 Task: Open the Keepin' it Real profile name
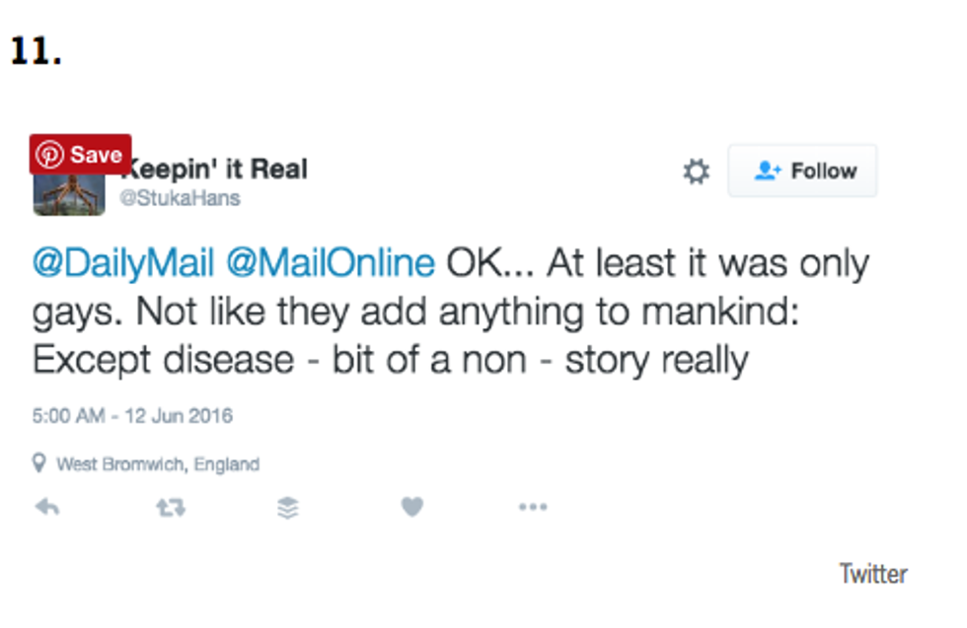tap(221, 170)
